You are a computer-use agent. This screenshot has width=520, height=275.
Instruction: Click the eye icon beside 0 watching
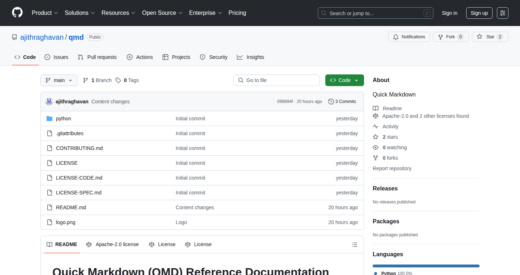point(376,147)
